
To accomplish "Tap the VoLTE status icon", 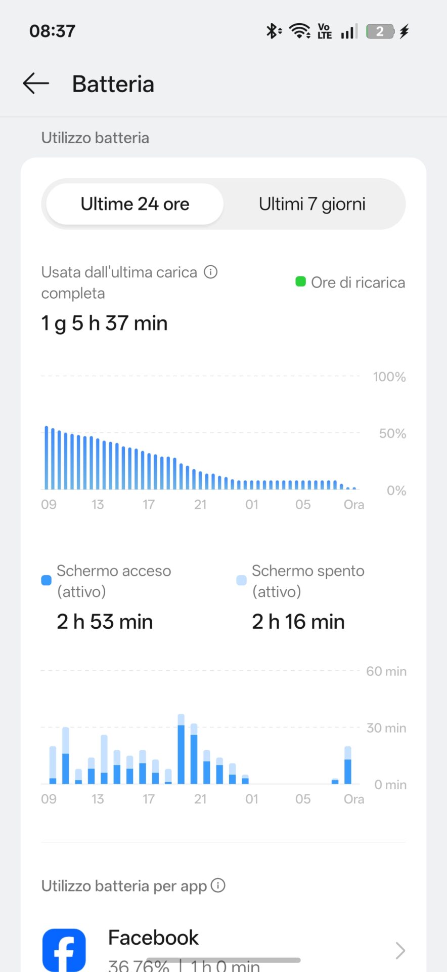I will click(325, 31).
